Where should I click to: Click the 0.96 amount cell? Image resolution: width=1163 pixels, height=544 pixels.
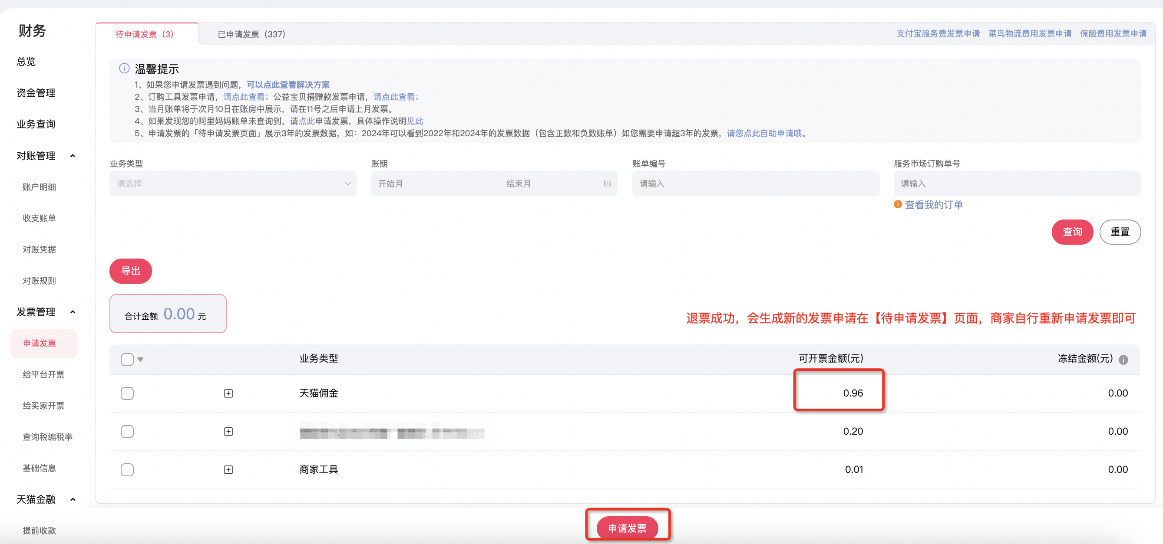point(853,393)
